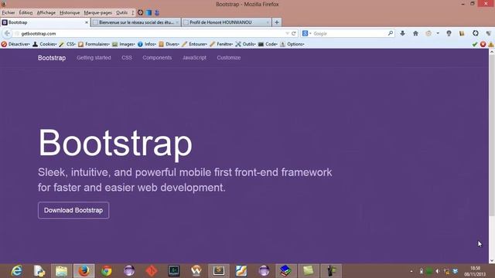Screen dimensions: 495x278
Task: Open a new tab with plus button
Action: click(x=277, y=22)
